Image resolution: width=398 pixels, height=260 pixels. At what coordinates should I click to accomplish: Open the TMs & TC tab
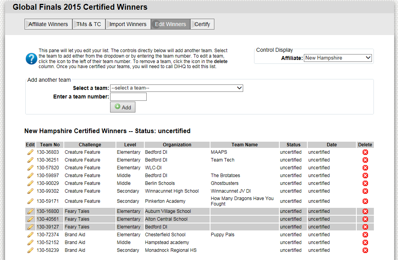(89, 24)
